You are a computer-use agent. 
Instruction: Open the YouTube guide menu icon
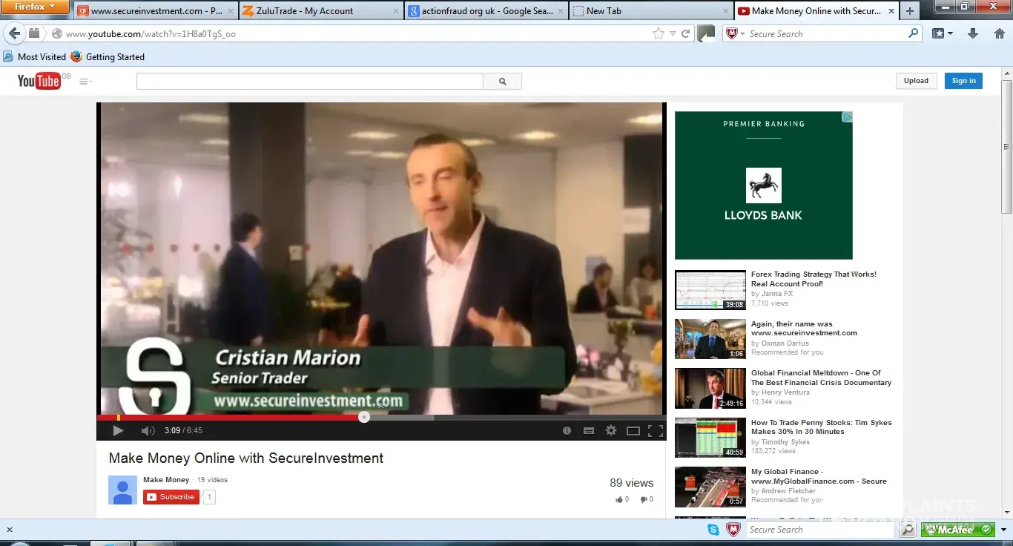pos(85,82)
